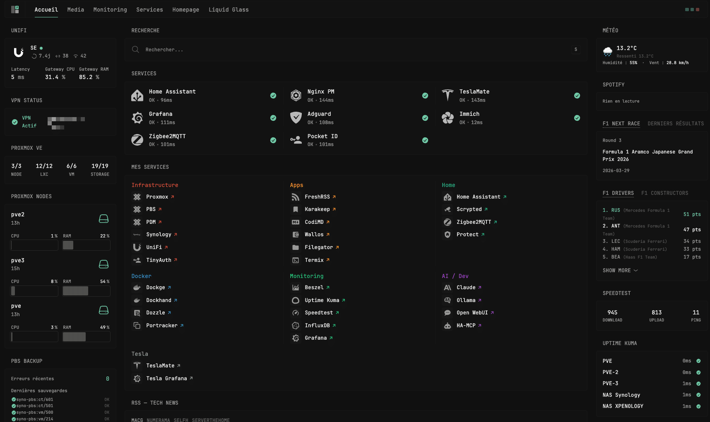Open the TeslaMate icon under Services
This screenshot has height=422, width=710.
tap(448, 95)
